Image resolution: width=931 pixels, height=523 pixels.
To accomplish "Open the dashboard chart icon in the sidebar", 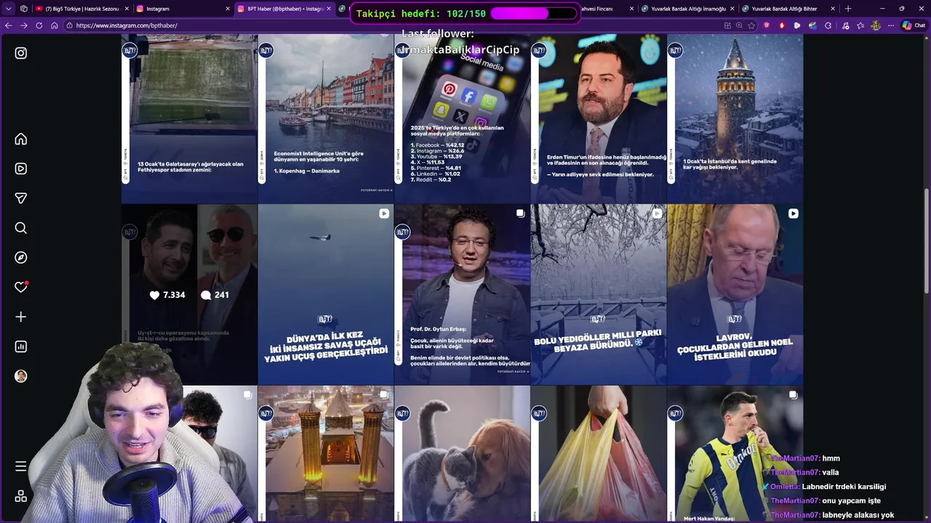I will tap(21, 346).
